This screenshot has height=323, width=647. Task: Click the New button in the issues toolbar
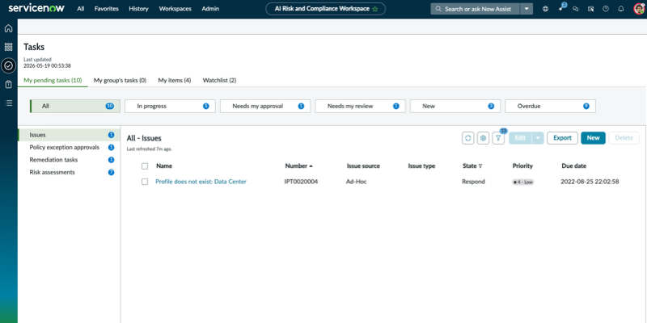(x=593, y=138)
